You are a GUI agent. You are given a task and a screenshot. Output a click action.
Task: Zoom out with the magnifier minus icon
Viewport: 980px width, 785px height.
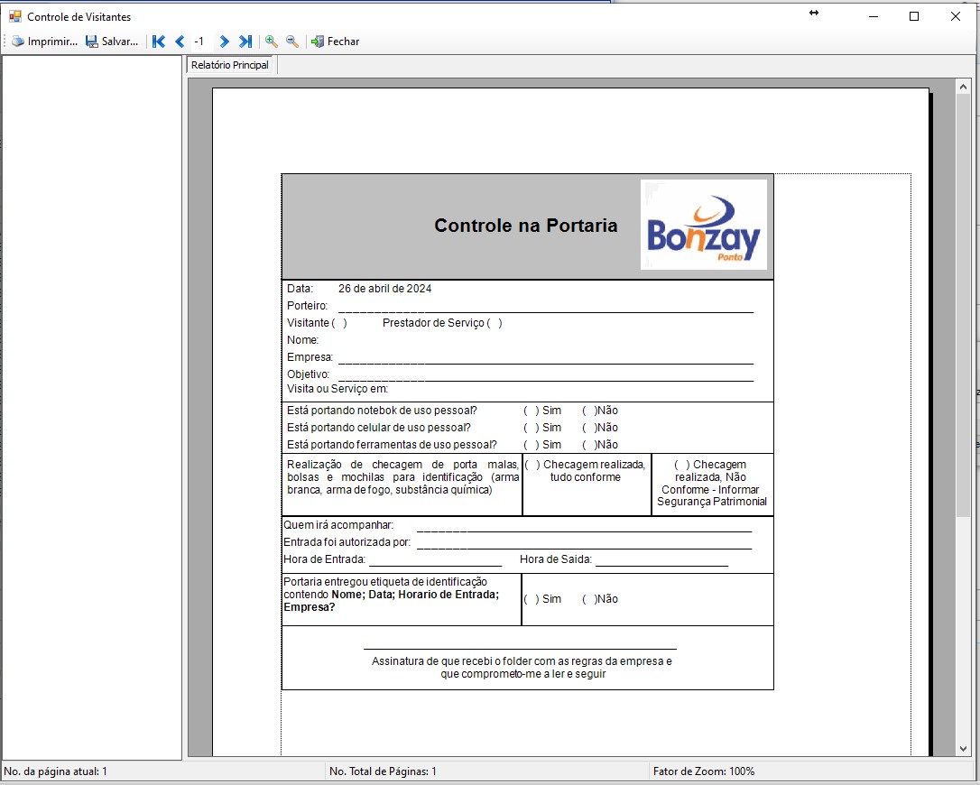292,42
